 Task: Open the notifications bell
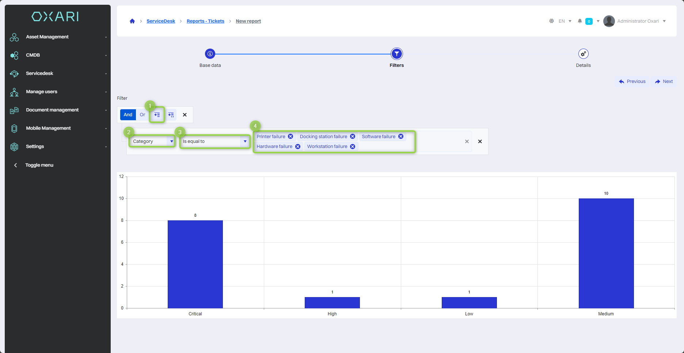click(x=579, y=21)
